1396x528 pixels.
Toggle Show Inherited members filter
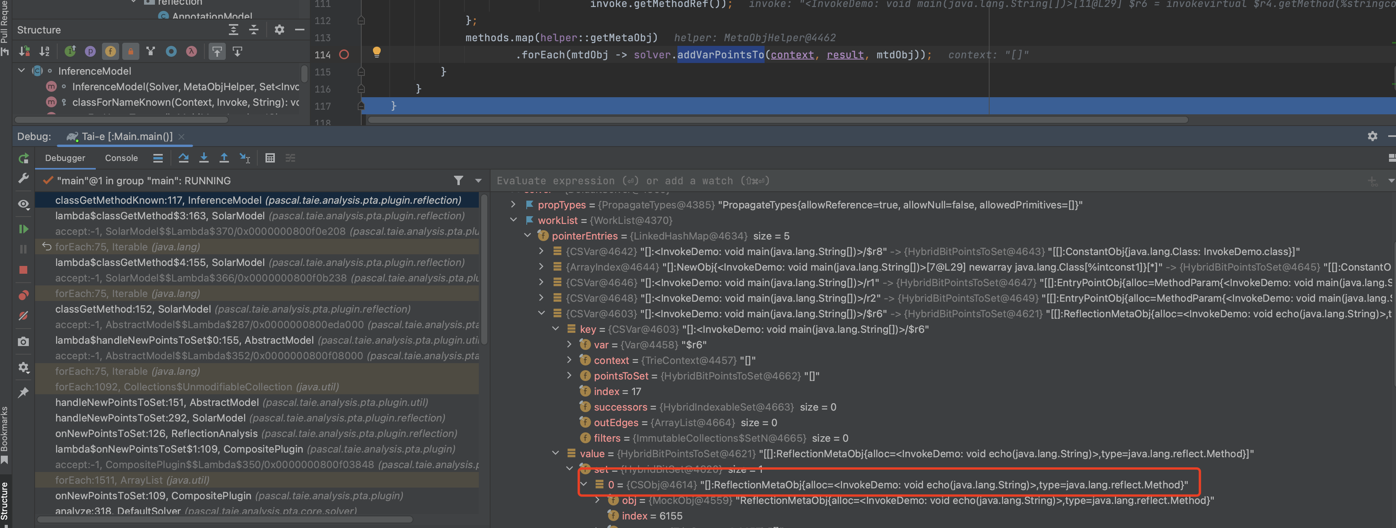pyautogui.click(x=70, y=51)
